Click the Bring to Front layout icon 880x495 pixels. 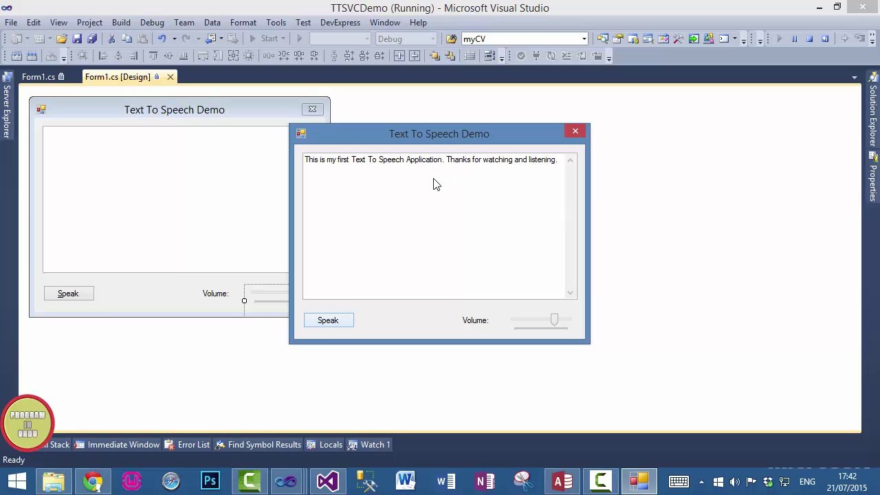pyautogui.click(x=434, y=56)
